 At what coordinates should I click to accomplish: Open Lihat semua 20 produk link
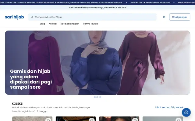click(x=169, y=107)
